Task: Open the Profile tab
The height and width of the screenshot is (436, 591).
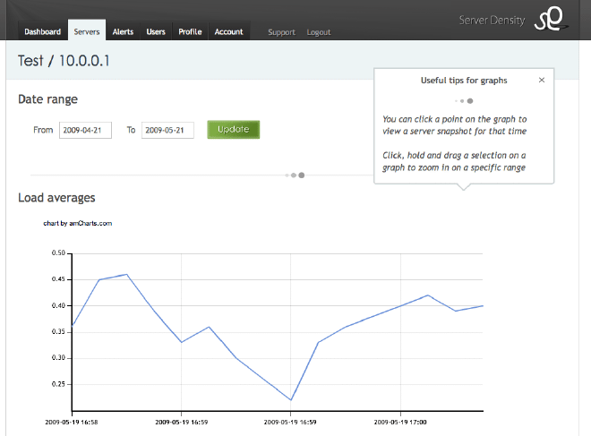Action: tap(190, 31)
